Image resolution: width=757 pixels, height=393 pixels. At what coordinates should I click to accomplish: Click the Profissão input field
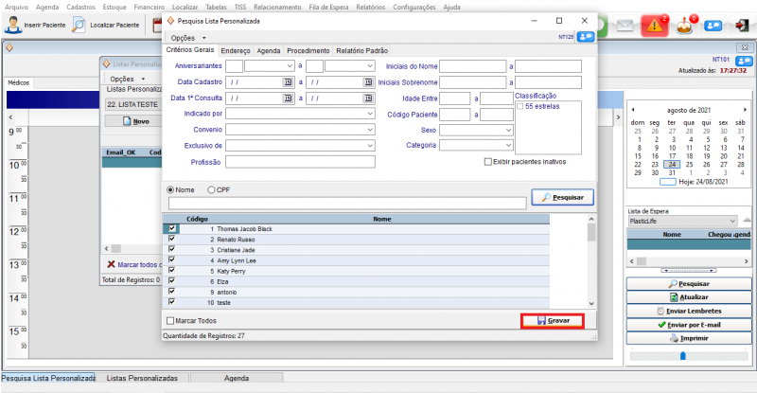click(300, 162)
